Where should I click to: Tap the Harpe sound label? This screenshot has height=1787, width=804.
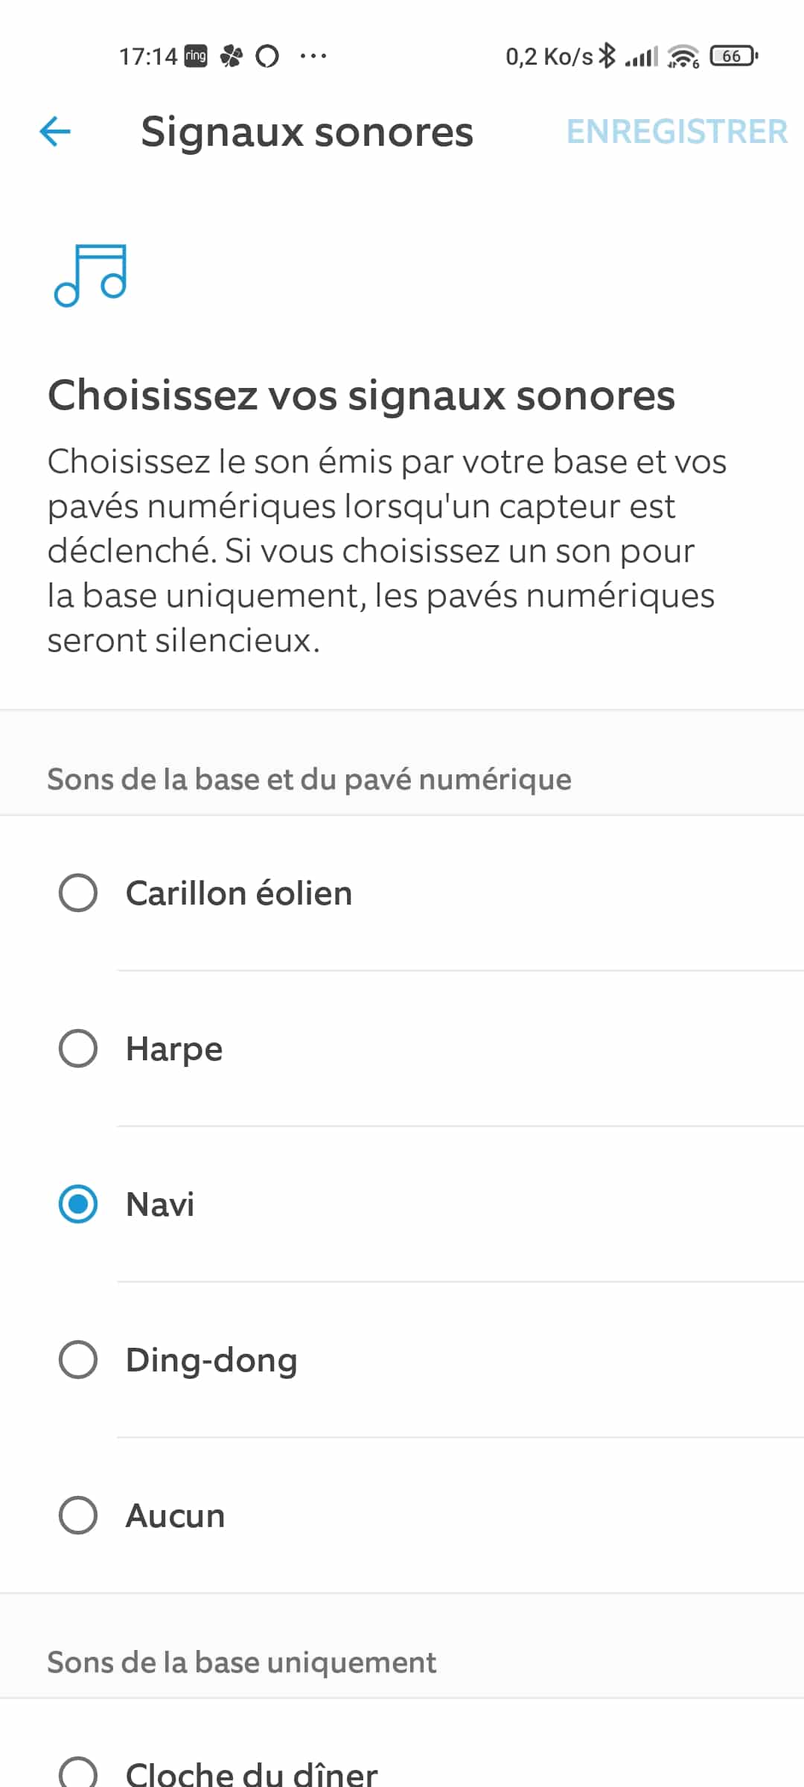(x=174, y=1049)
